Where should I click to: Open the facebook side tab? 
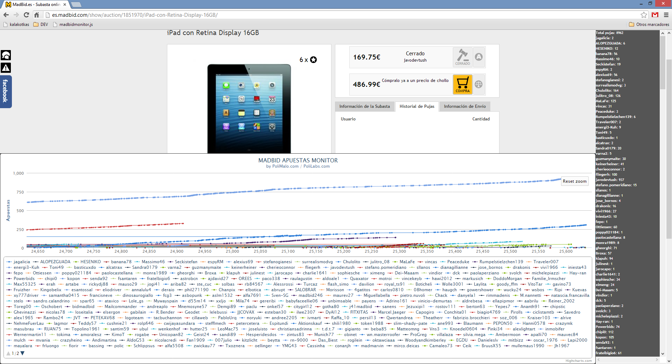6,91
